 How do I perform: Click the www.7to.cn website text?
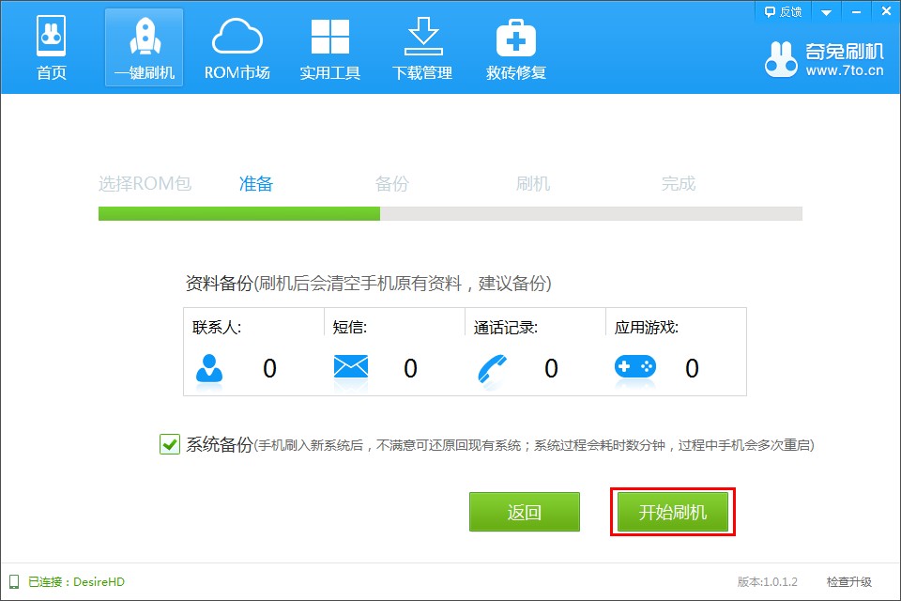point(844,70)
